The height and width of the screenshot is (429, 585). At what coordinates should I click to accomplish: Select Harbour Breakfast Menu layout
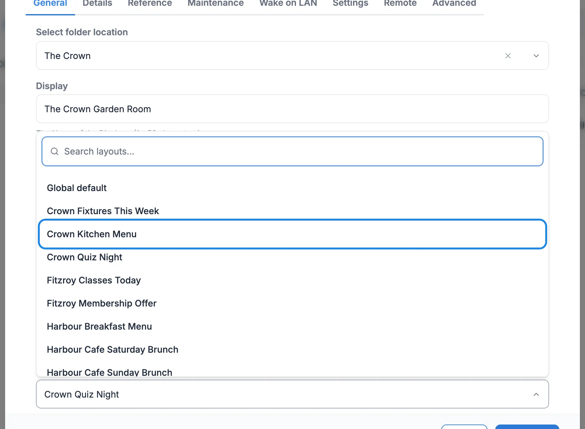(x=292, y=326)
